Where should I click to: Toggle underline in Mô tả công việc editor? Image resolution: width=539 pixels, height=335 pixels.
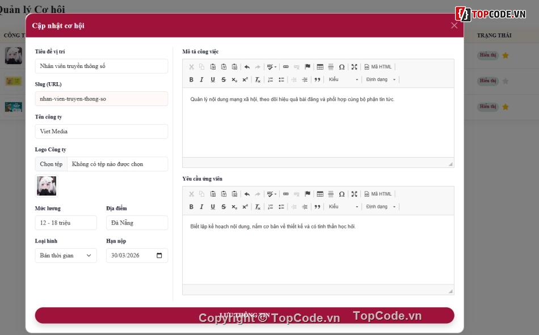pyautogui.click(x=213, y=80)
